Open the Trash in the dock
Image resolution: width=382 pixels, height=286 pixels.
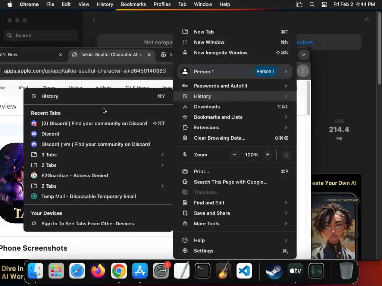click(x=346, y=271)
